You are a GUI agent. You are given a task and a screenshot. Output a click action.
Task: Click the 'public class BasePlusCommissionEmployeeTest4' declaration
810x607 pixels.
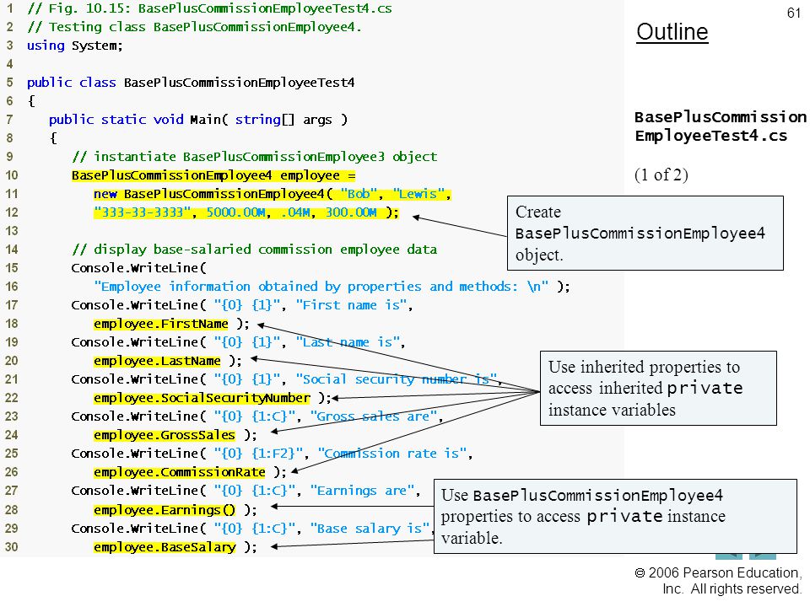(x=191, y=83)
